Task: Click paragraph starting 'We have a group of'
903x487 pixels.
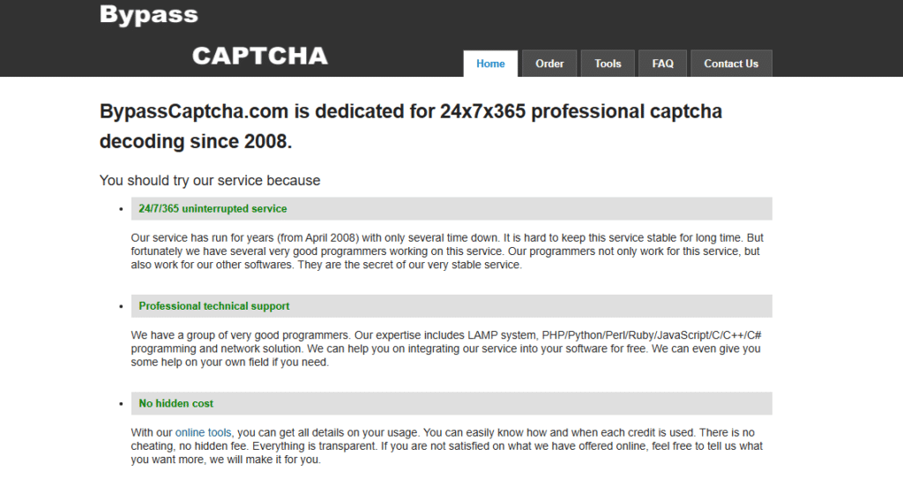Action: 445,348
